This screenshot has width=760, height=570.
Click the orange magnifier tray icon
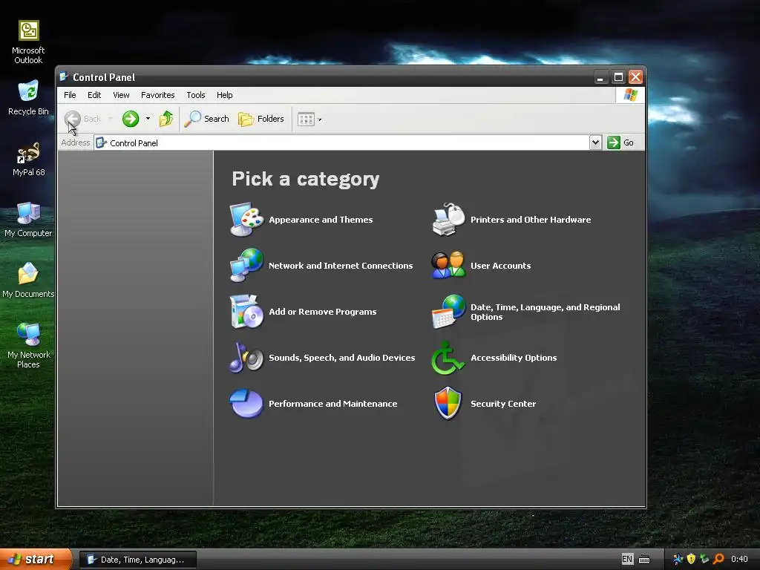click(718, 559)
